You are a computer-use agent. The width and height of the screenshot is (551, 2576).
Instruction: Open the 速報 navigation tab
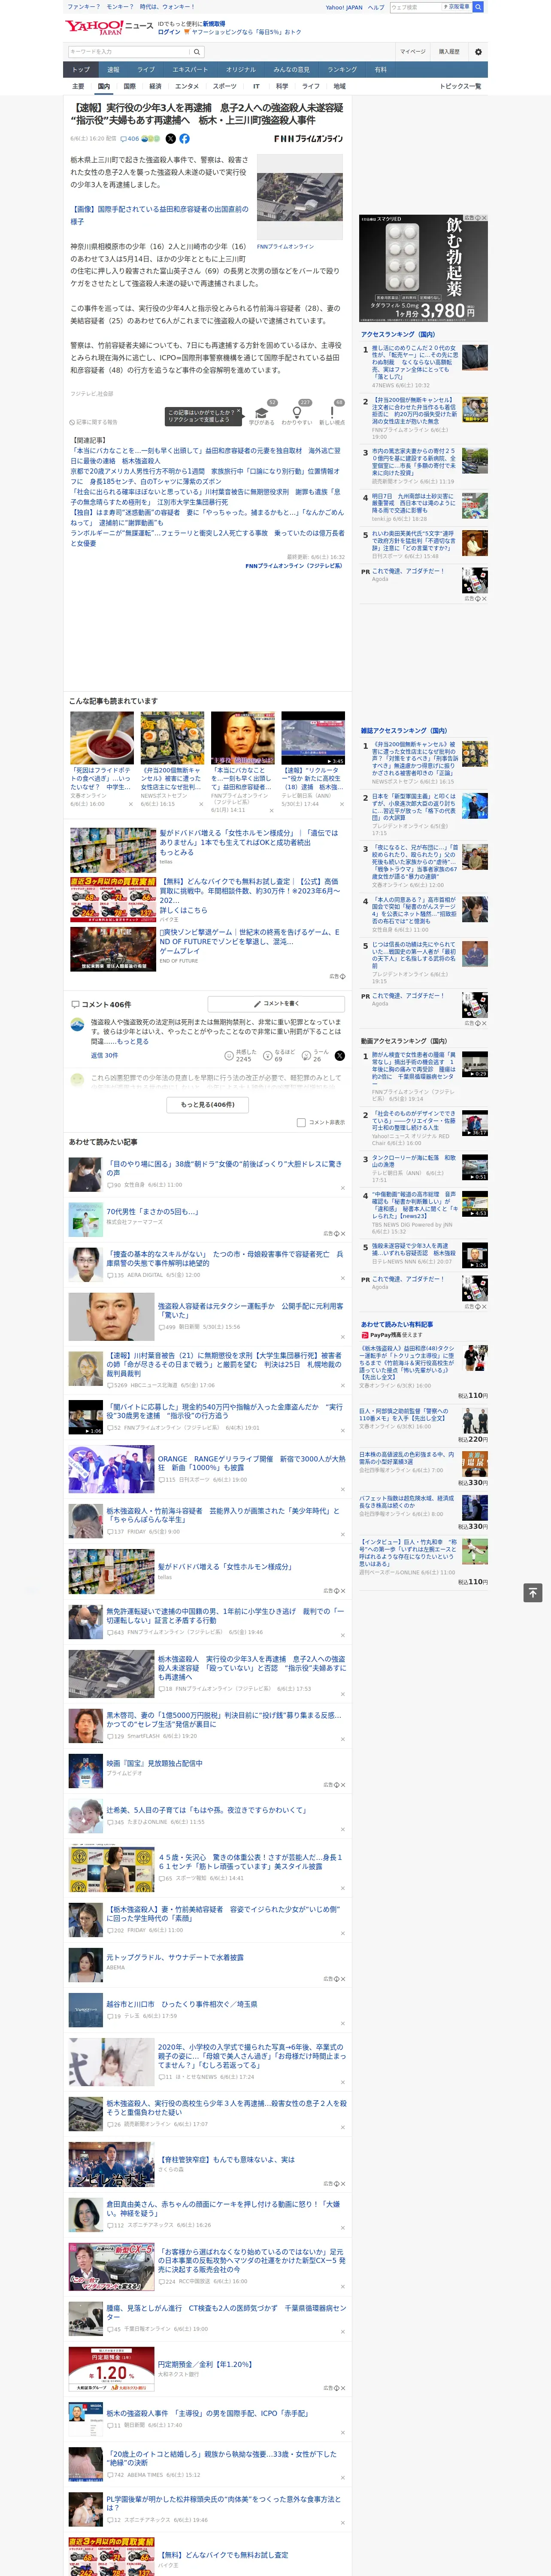113,70
